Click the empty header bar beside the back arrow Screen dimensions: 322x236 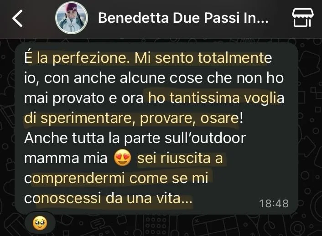[x=39, y=19]
